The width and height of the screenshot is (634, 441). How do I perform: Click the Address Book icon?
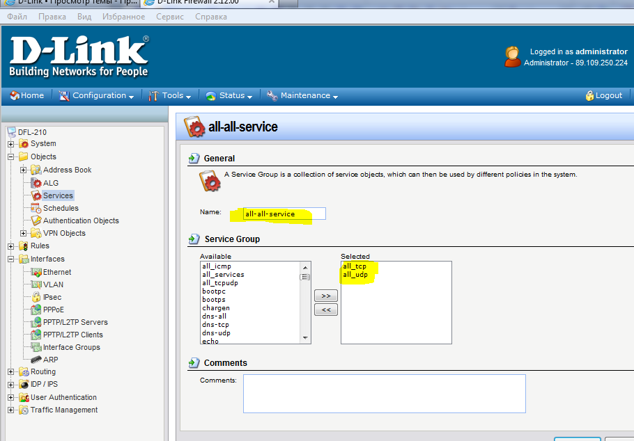(36, 170)
